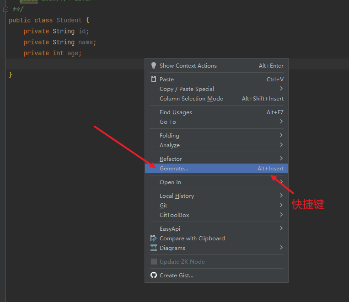Click the Update ZK Node icon
Image resolution: width=349 pixels, height=302 pixels.
click(x=154, y=261)
